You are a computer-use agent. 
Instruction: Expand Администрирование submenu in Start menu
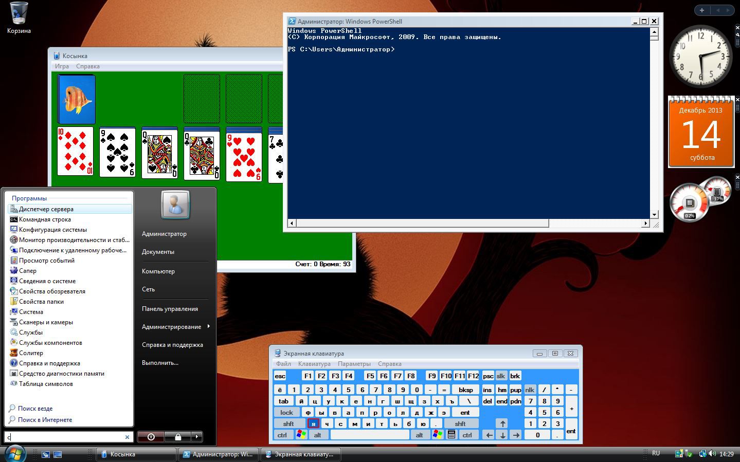pos(176,327)
